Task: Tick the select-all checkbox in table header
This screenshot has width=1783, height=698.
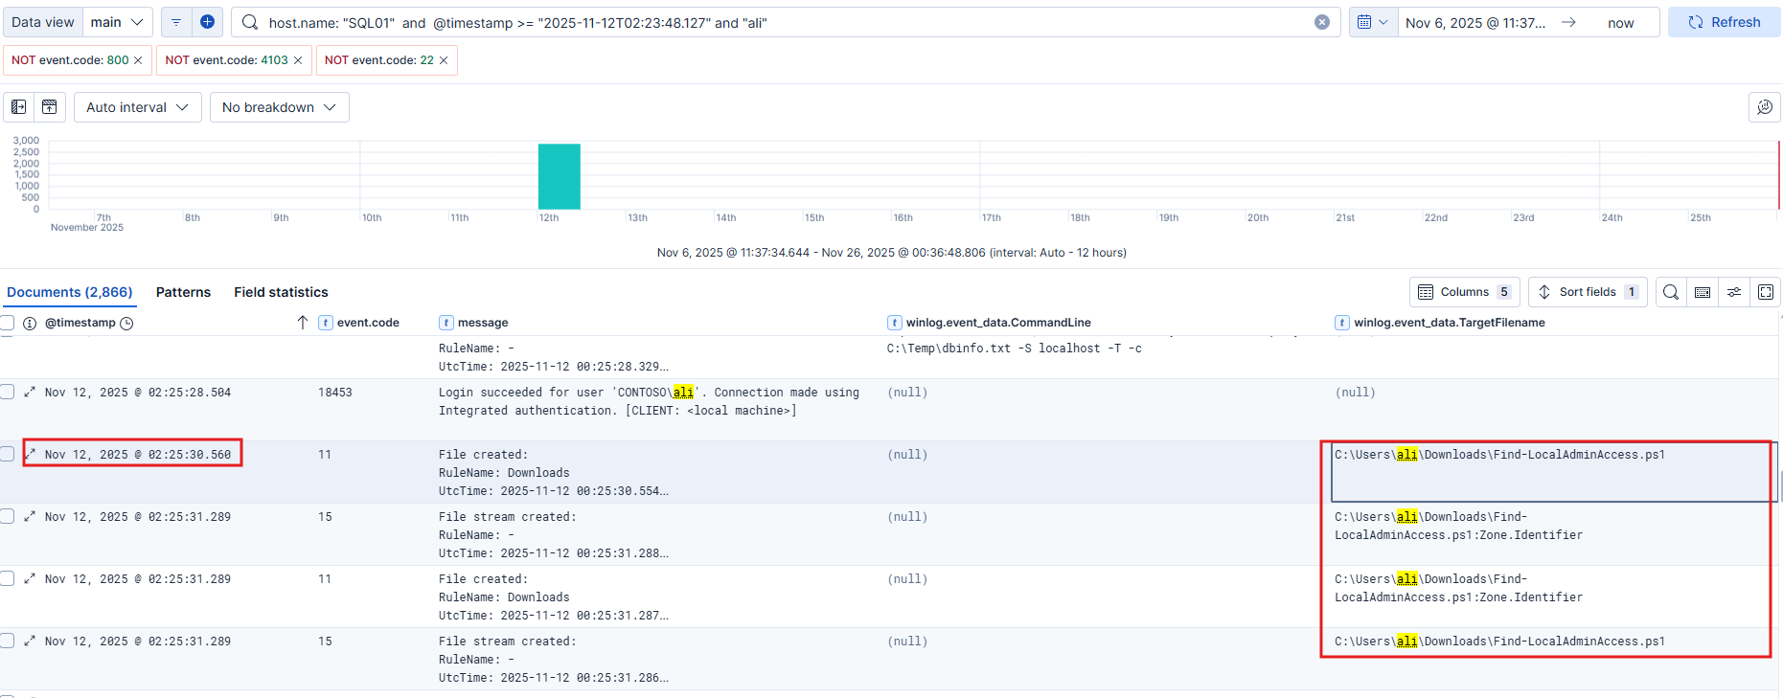Action: click(8, 323)
